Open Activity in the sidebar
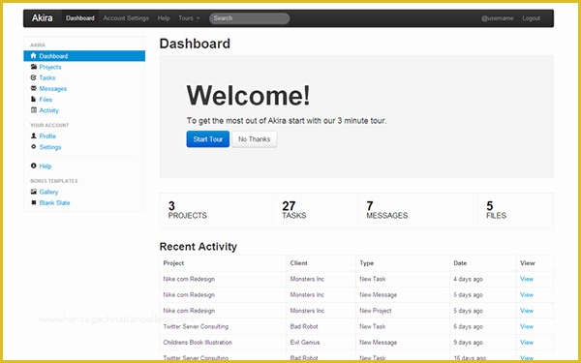581x363 pixels. click(x=49, y=110)
